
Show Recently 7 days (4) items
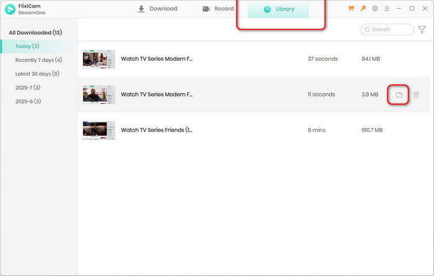pyautogui.click(x=38, y=60)
